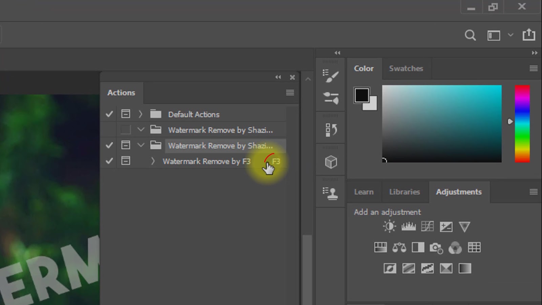Add a Levels adjustment
Viewport: 542px width, 305px height.
click(x=409, y=226)
